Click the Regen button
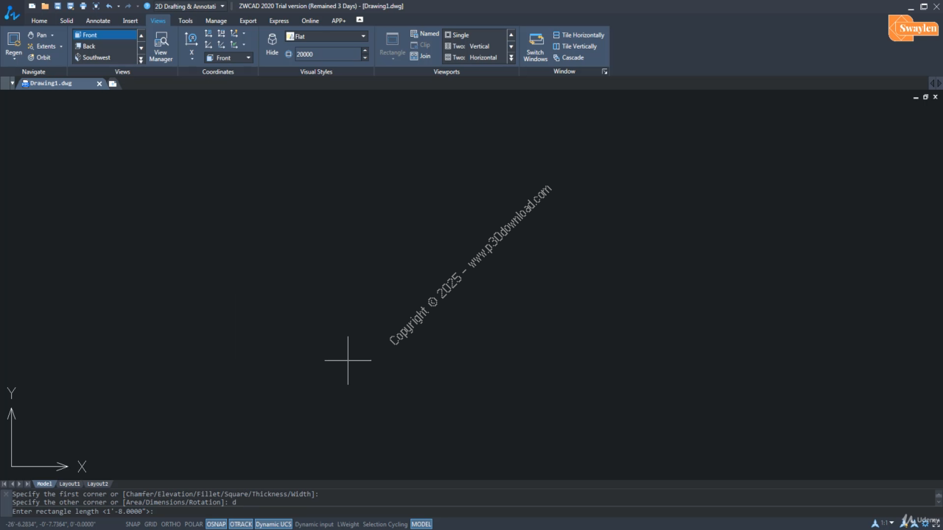Screen dimensions: 943x530 (13, 46)
